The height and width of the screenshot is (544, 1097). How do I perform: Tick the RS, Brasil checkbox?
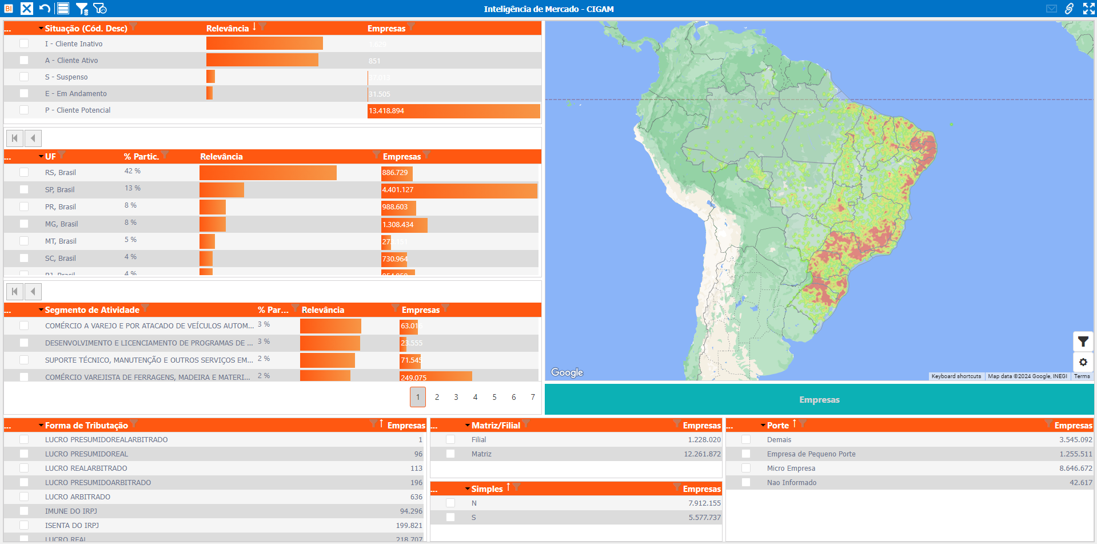(x=24, y=172)
